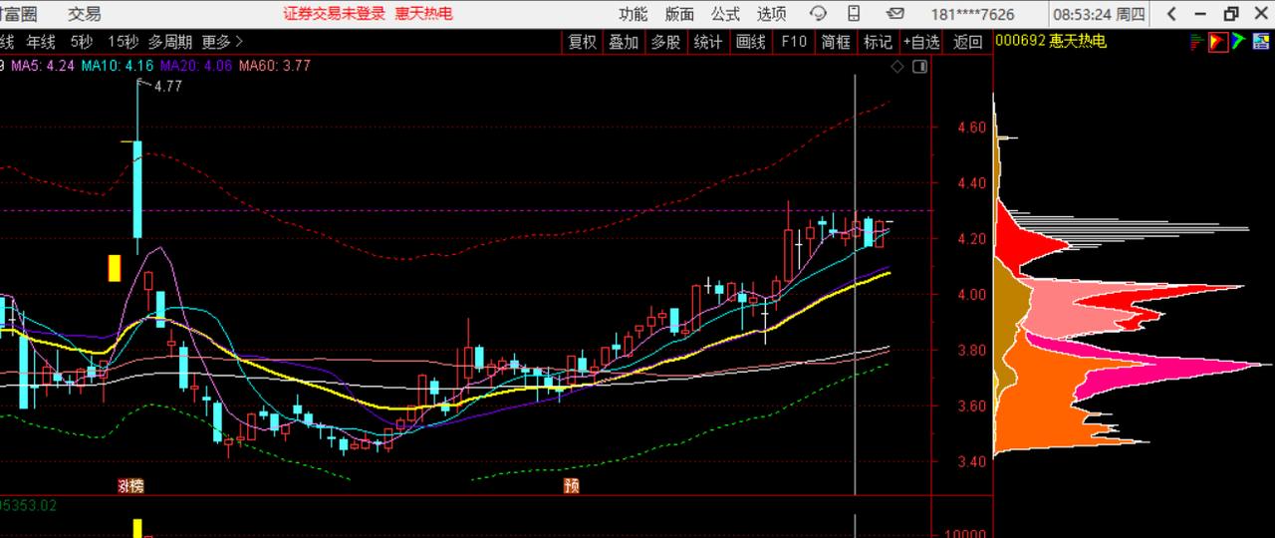Viewport: 1275px width, 538px height.
Task: Select the red-boxed yellow flag icon
Action: (1217, 42)
